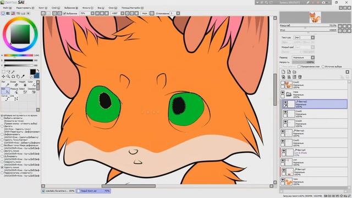
Task: Swap foreground and background colors
Action: click(x=37, y=71)
